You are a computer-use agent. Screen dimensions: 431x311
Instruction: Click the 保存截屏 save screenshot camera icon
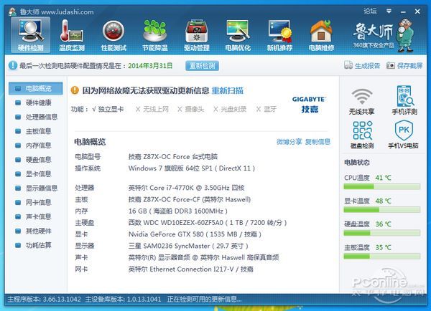(391, 65)
